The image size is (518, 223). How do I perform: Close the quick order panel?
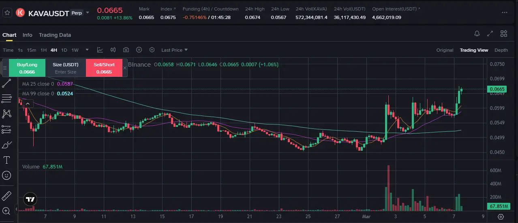point(125,68)
